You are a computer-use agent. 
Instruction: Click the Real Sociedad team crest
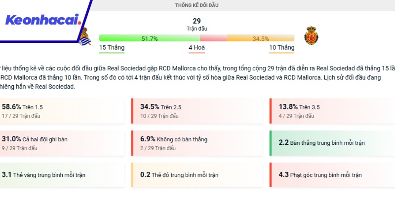pos(84,37)
